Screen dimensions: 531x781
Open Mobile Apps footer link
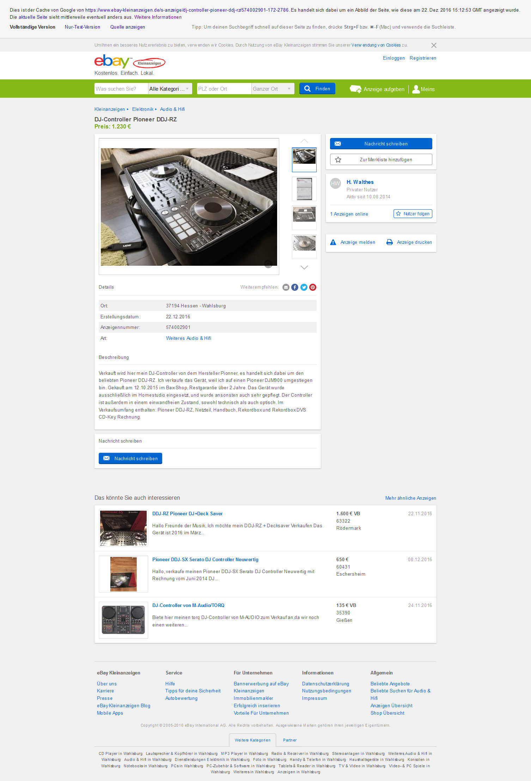point(110,713)
